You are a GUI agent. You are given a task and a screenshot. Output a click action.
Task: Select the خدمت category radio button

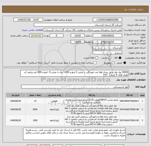(110, 58)
